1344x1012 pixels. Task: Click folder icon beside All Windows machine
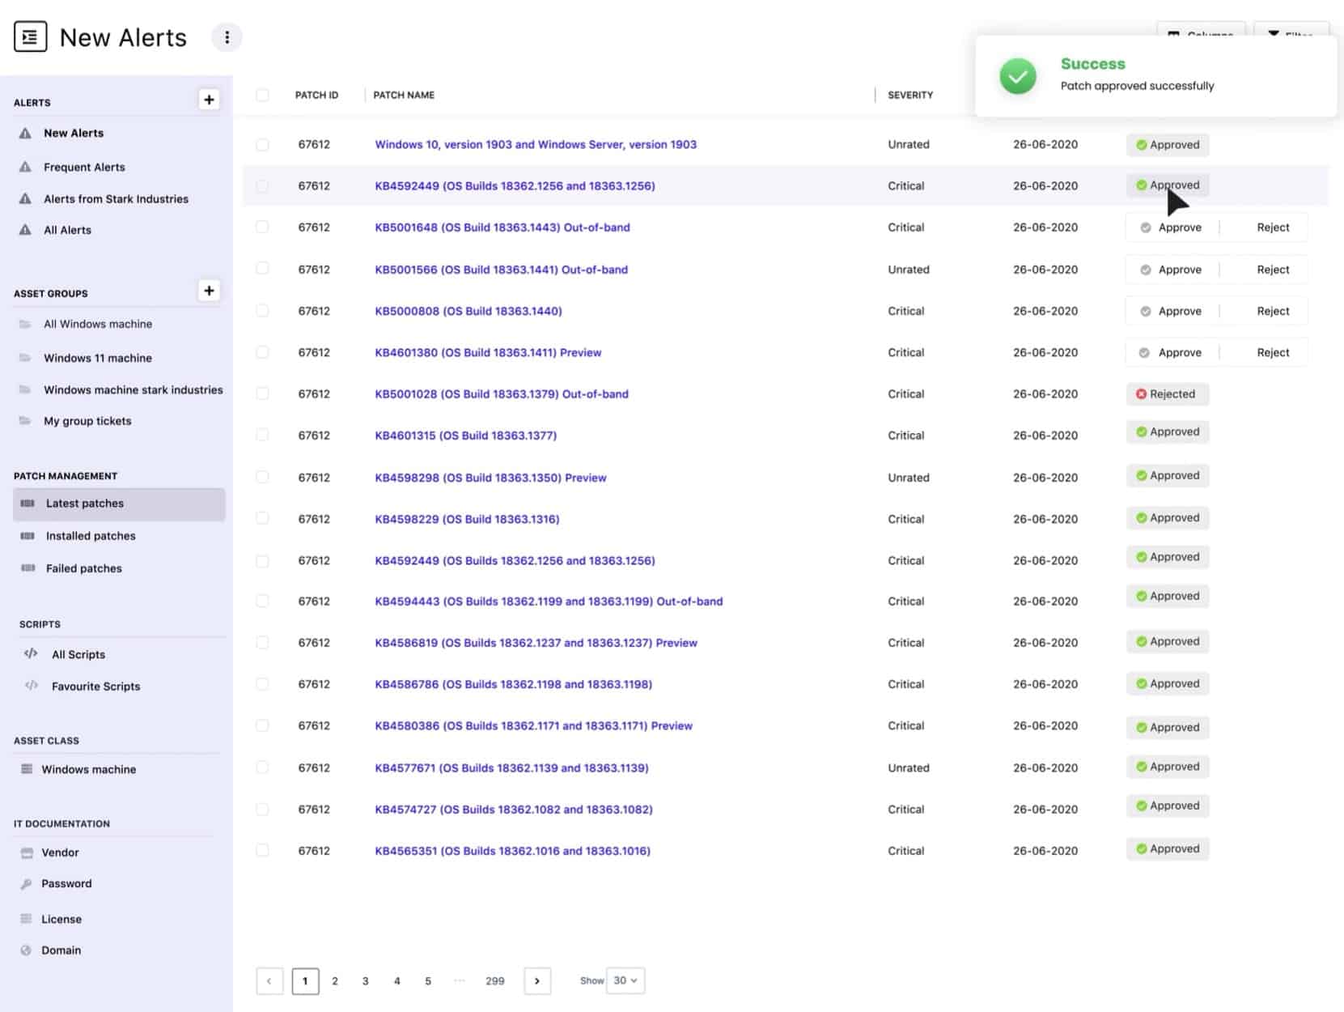pyautogui.click(x=25, y=324)
